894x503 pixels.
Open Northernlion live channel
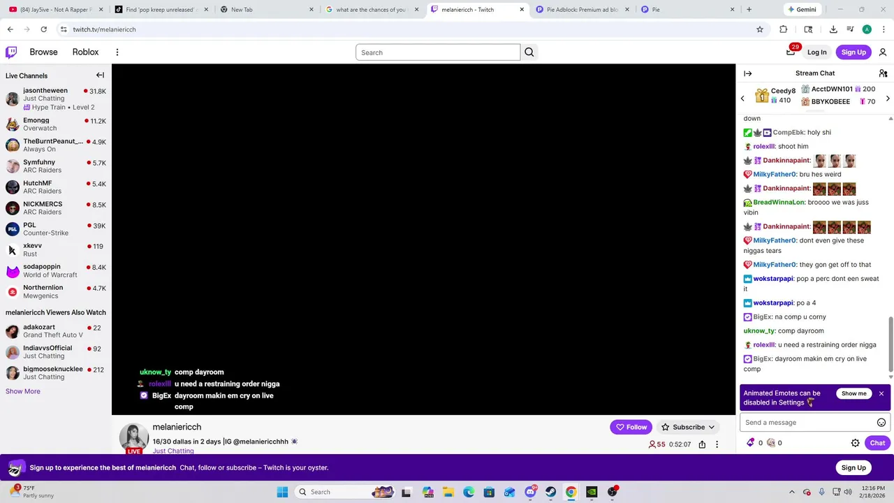[56, 291]
